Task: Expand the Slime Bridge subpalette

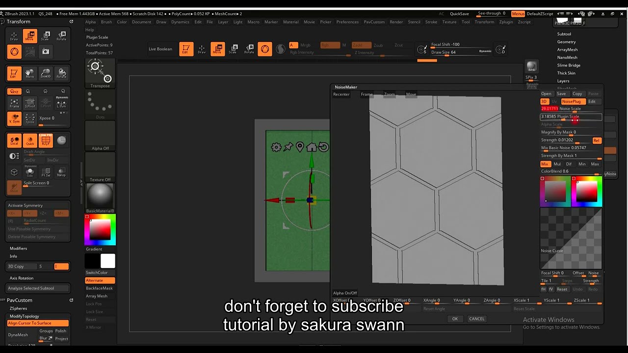Action: tap(569, 65)
